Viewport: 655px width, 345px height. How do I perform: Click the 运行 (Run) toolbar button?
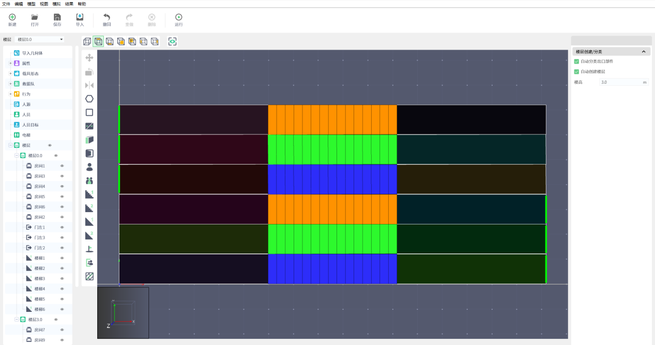point(178,20)
